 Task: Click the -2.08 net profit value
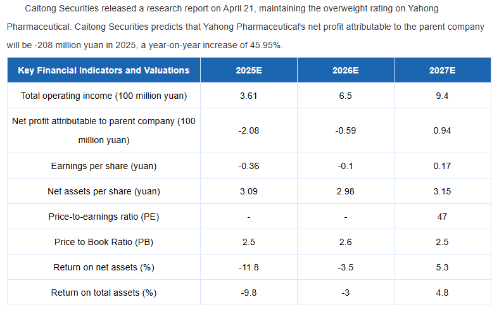point(249,131)
